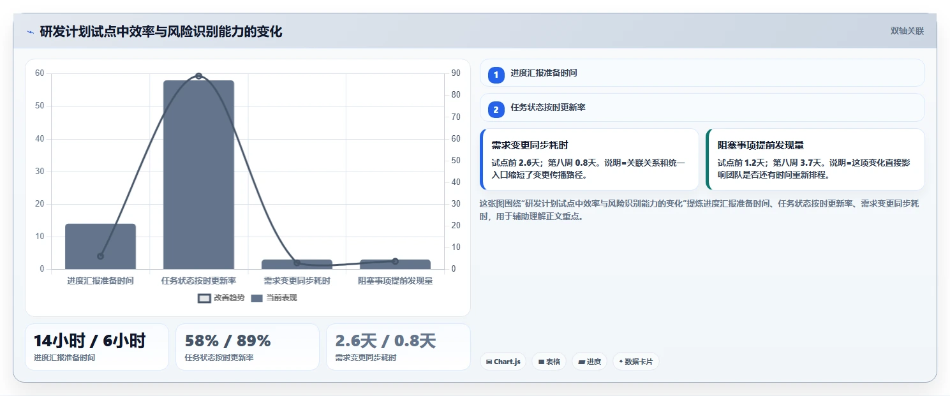This screenshot has height=396, width=950.
Task: Click the Chart.js tag chip
Action: 503,362
